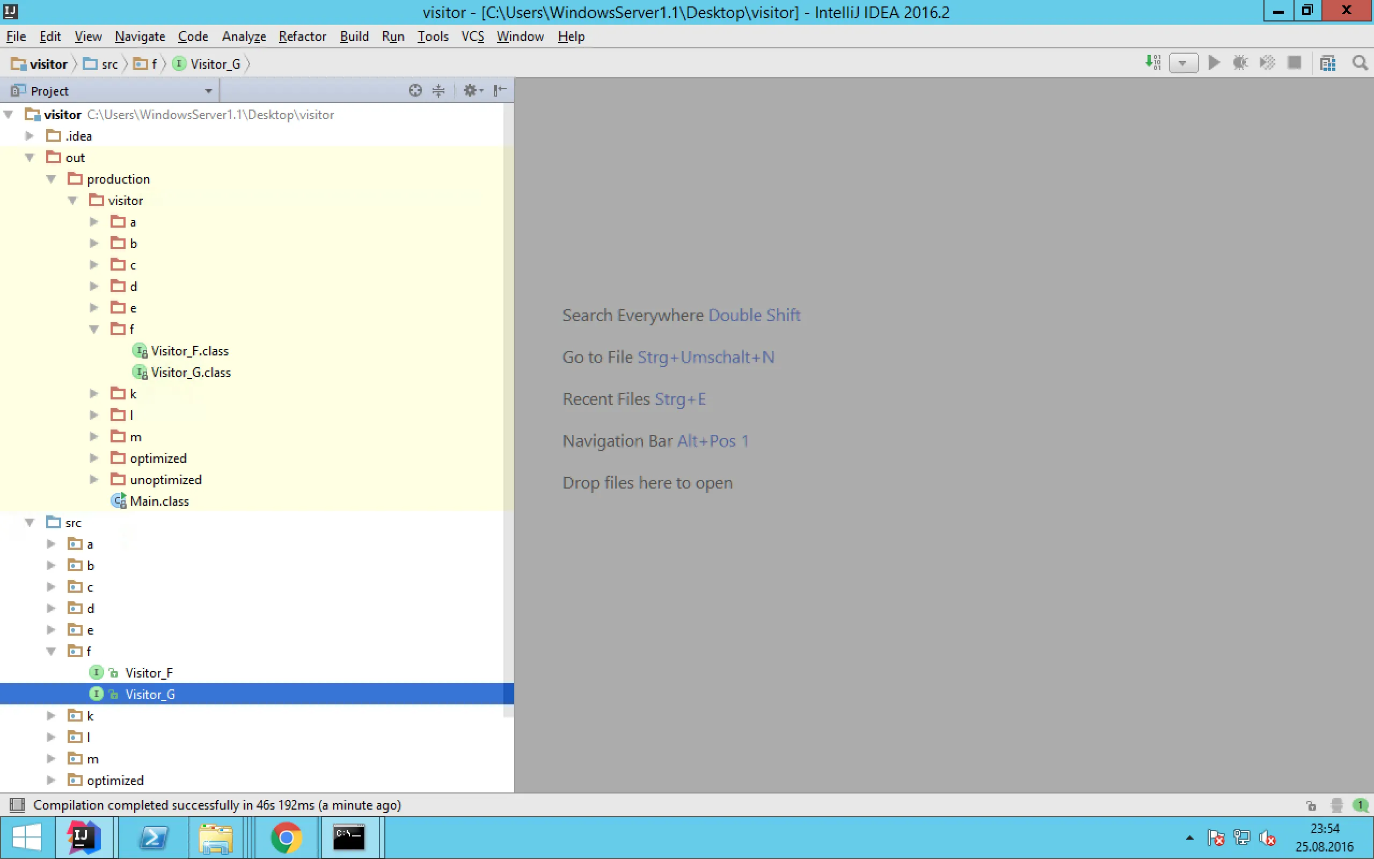Viewport: 1374px width, 859px height.
Task: Open the Build menu
Action: (354, 37)
